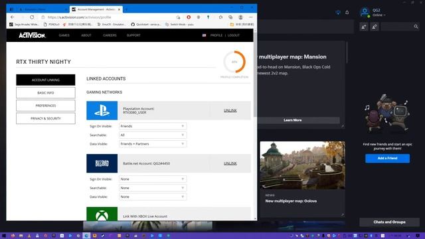Open PlayStation Searchable dropdown set to All
This screenshot has height=239, width=425.
pyautogui.click(x=153, y=135)
